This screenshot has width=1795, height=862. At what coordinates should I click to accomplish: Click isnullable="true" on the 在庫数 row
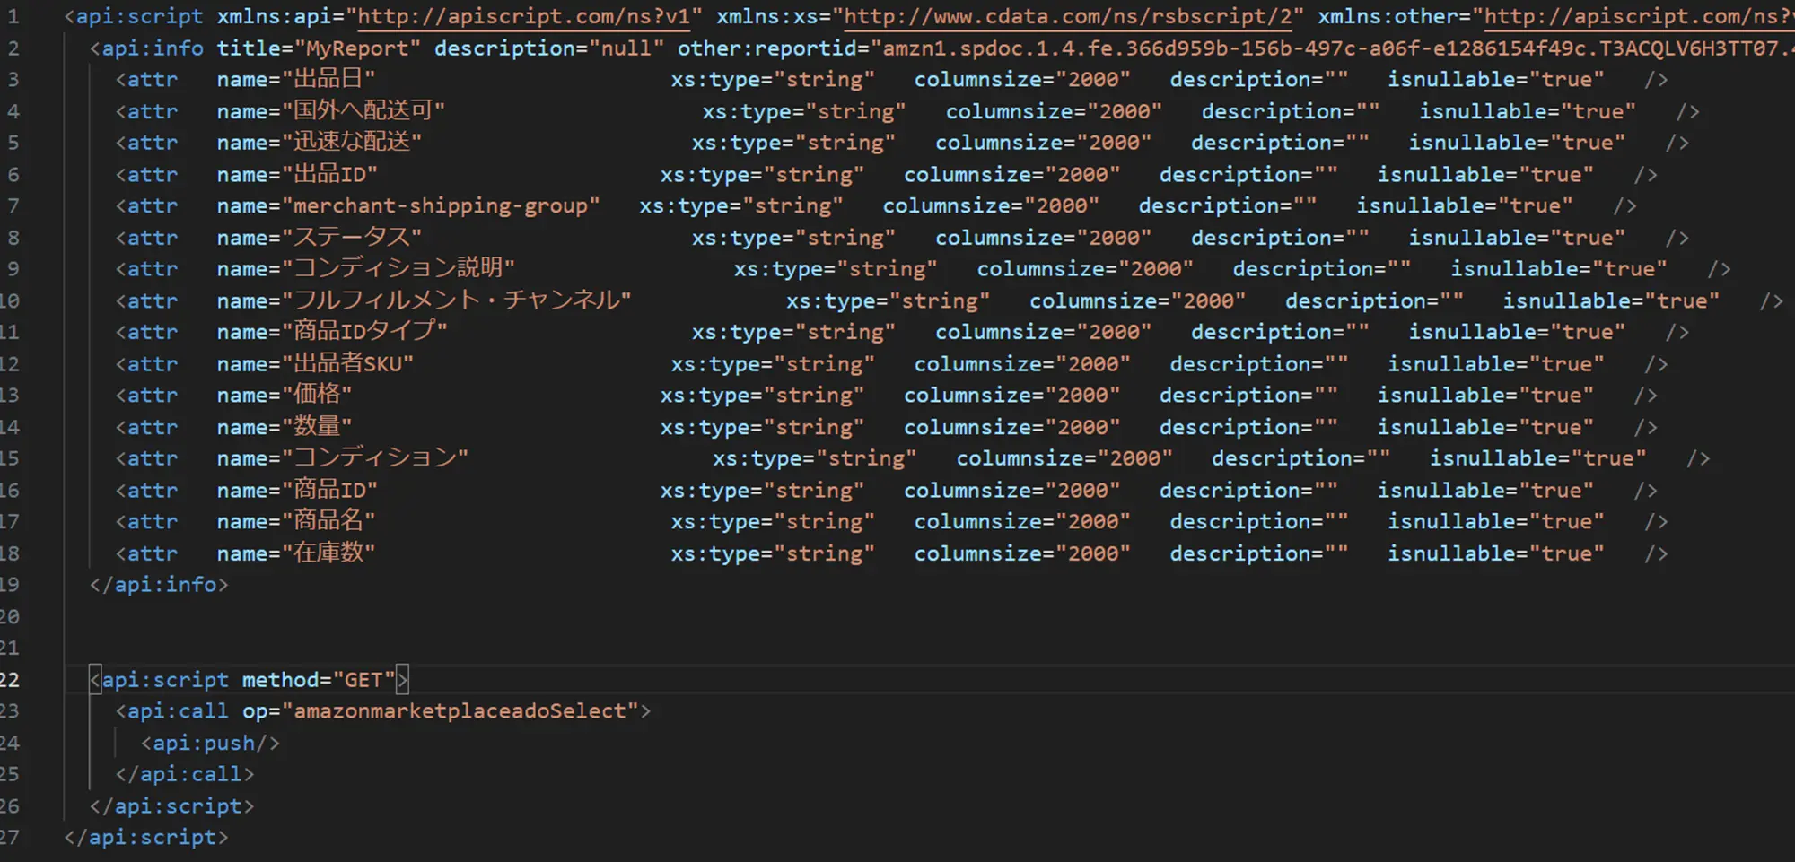[x=1496, y=553]
